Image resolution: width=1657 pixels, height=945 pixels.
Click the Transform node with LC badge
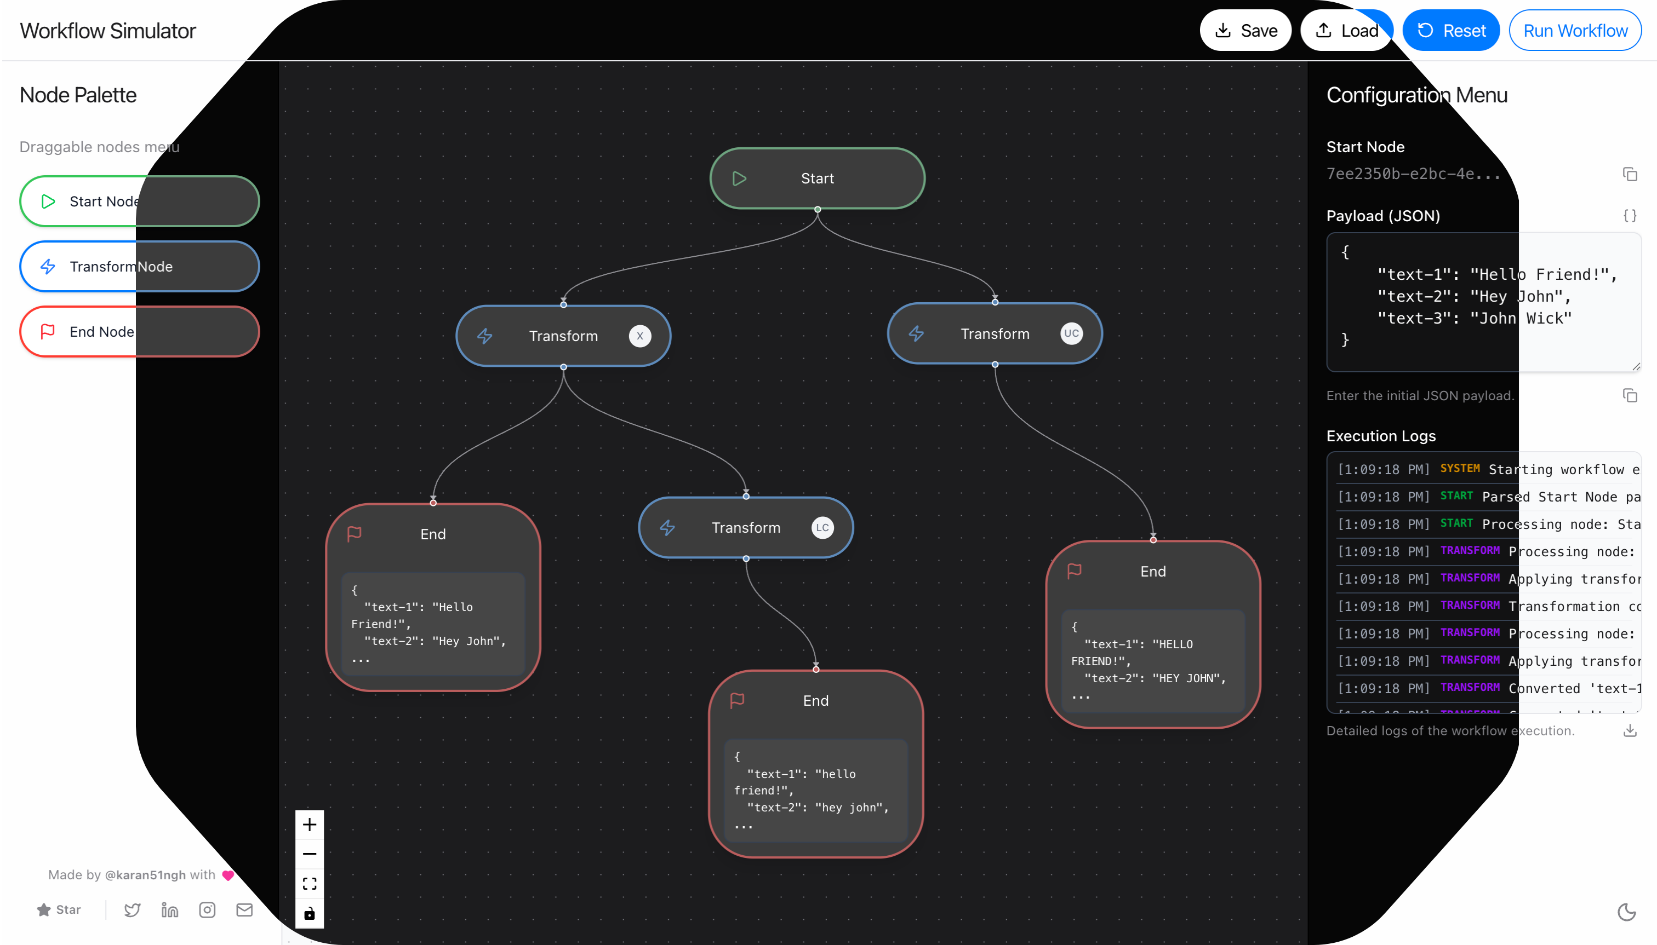coord(746,528)
